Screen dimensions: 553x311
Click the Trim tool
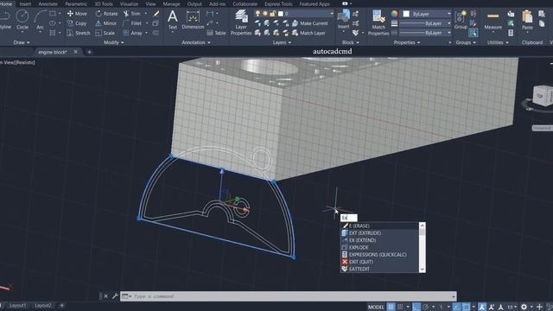point(132,14)
